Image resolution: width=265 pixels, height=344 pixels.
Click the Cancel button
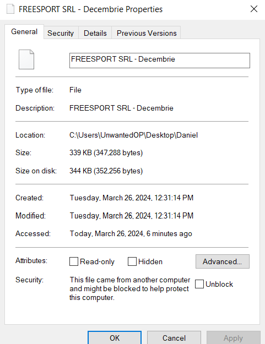click(174, 337)
